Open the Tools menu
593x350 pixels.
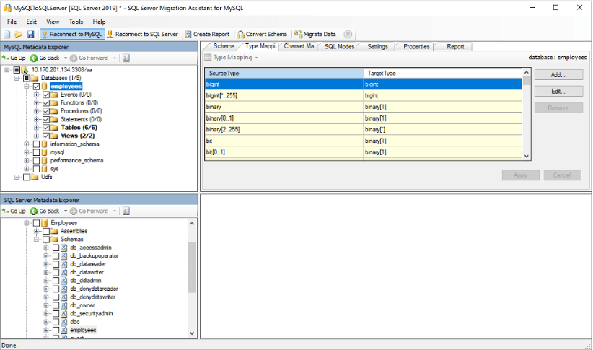(76, 22)
